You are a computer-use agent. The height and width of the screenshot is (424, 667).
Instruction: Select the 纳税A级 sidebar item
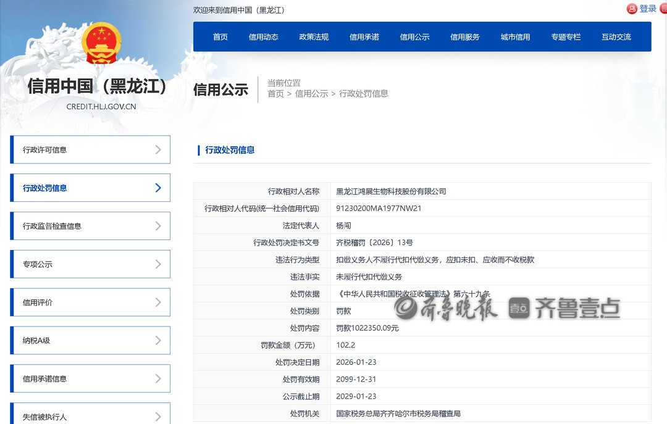click(x=90, y=340)
